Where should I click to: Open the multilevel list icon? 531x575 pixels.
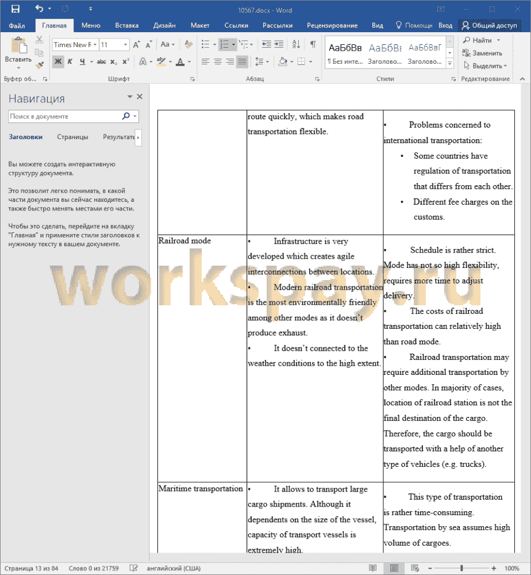[243, 44]
